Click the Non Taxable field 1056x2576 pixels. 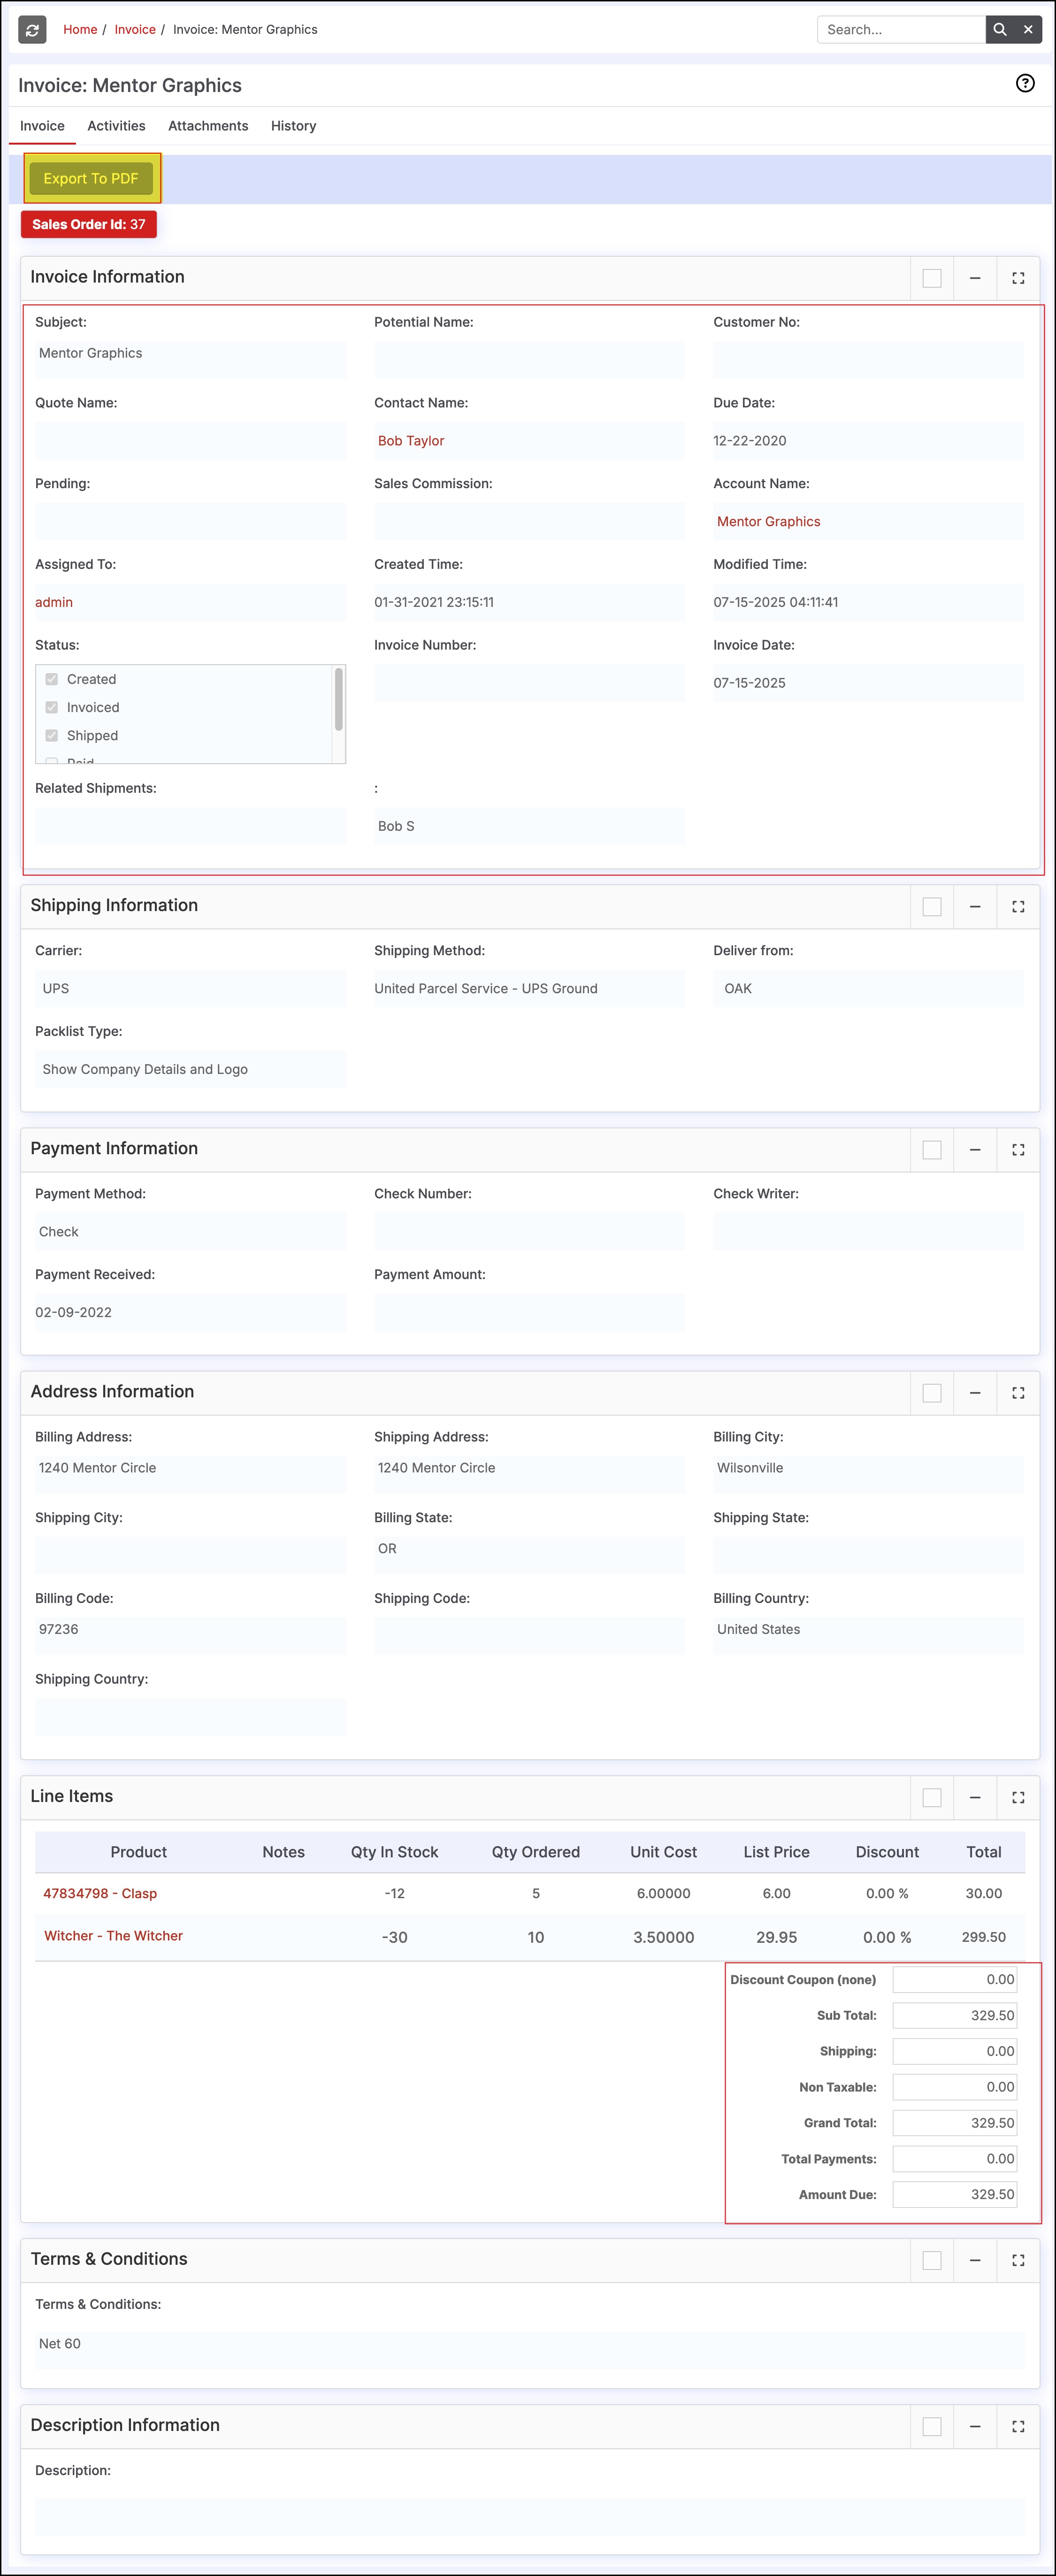pyautogui.click(x=955, y=2087)
